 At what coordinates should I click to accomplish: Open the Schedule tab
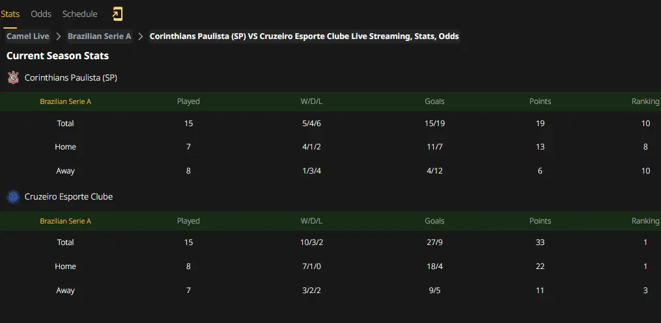coord(79,14)
